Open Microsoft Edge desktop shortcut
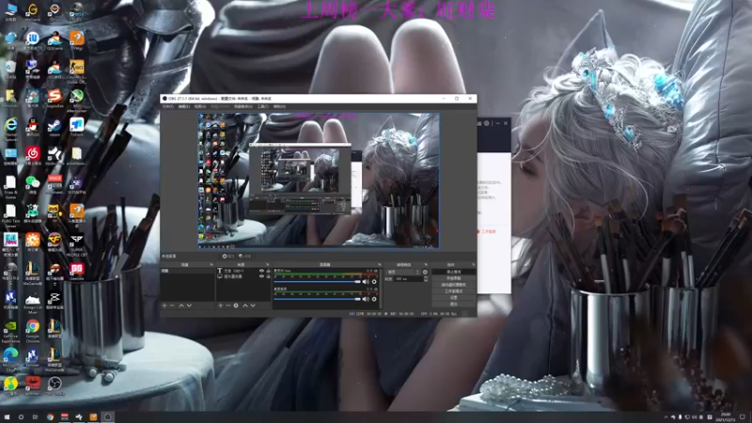752x423 pixels. coord(10,359)
